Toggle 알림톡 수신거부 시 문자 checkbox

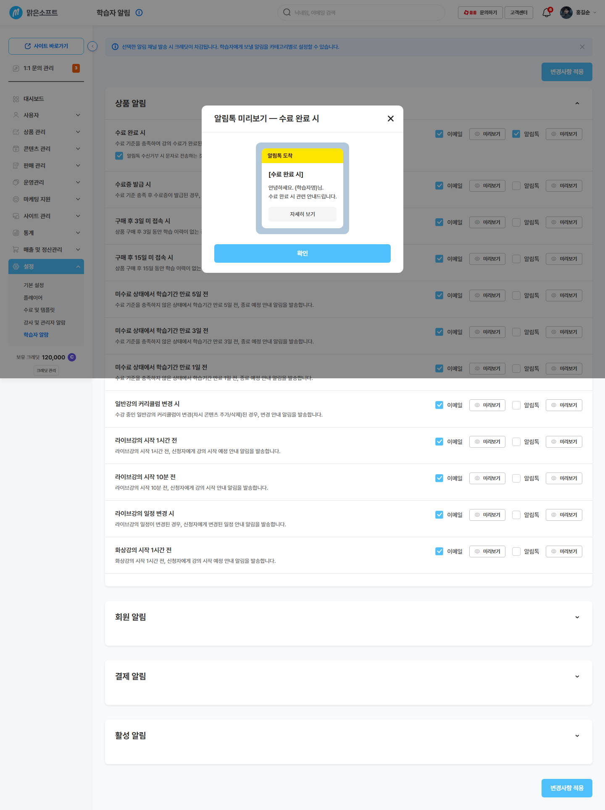tap(119, 156)
